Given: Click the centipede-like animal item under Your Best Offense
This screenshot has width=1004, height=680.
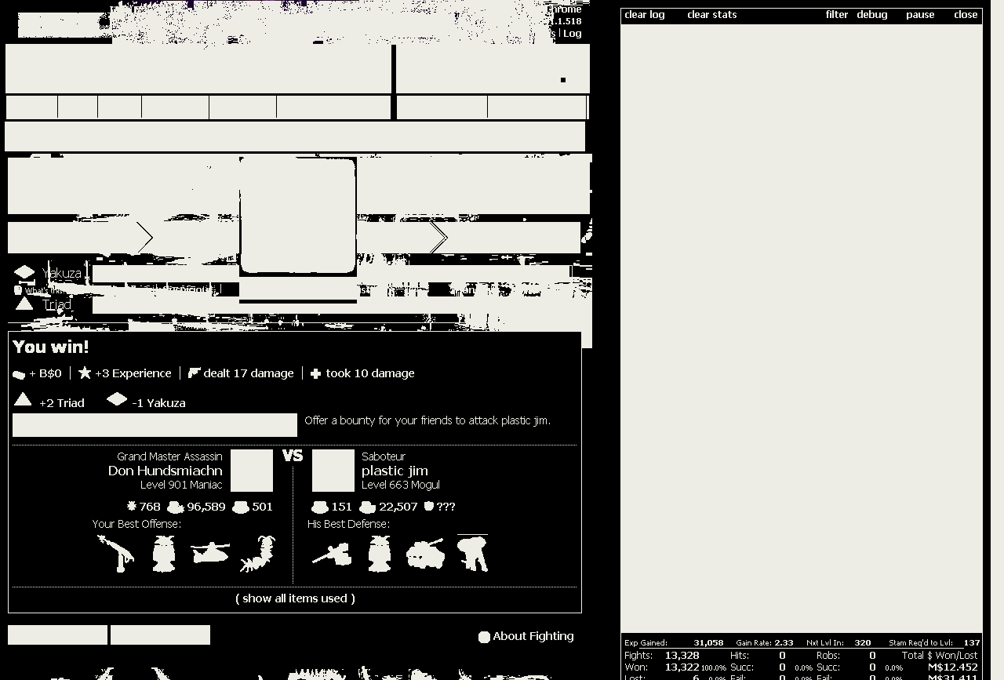Looking at the screenshot, I should click(x=256, y=553).
